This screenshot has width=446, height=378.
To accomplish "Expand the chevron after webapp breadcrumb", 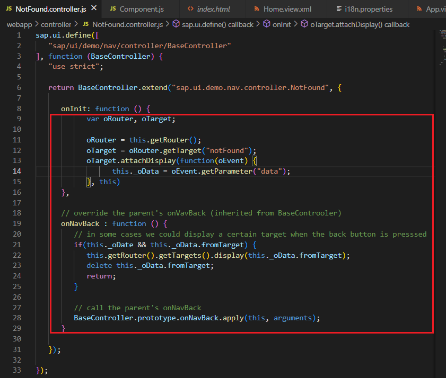I will pyautogui.click(x=37, y=24).
